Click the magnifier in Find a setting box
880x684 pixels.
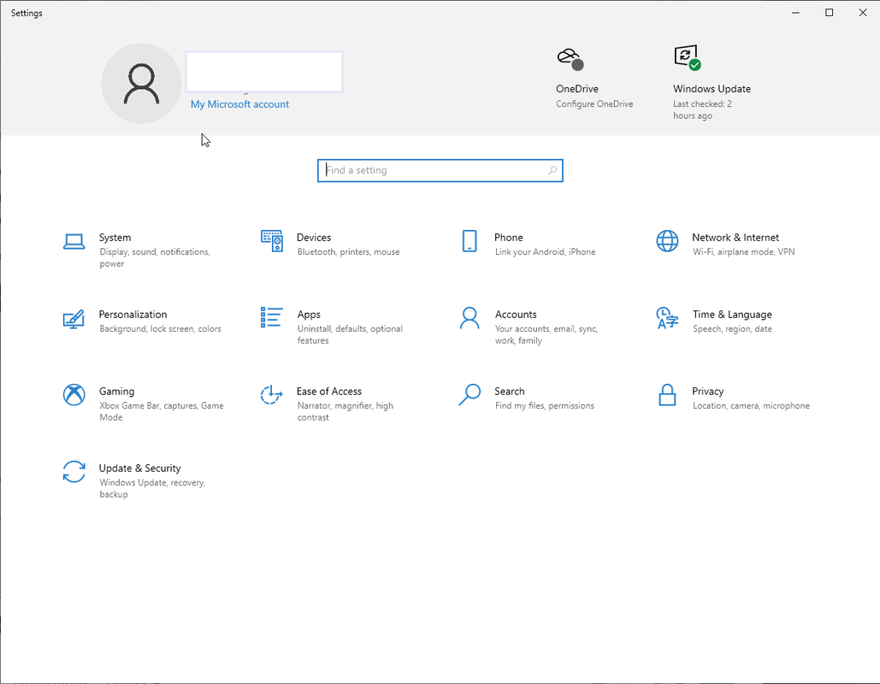click(x=552, y=170)
